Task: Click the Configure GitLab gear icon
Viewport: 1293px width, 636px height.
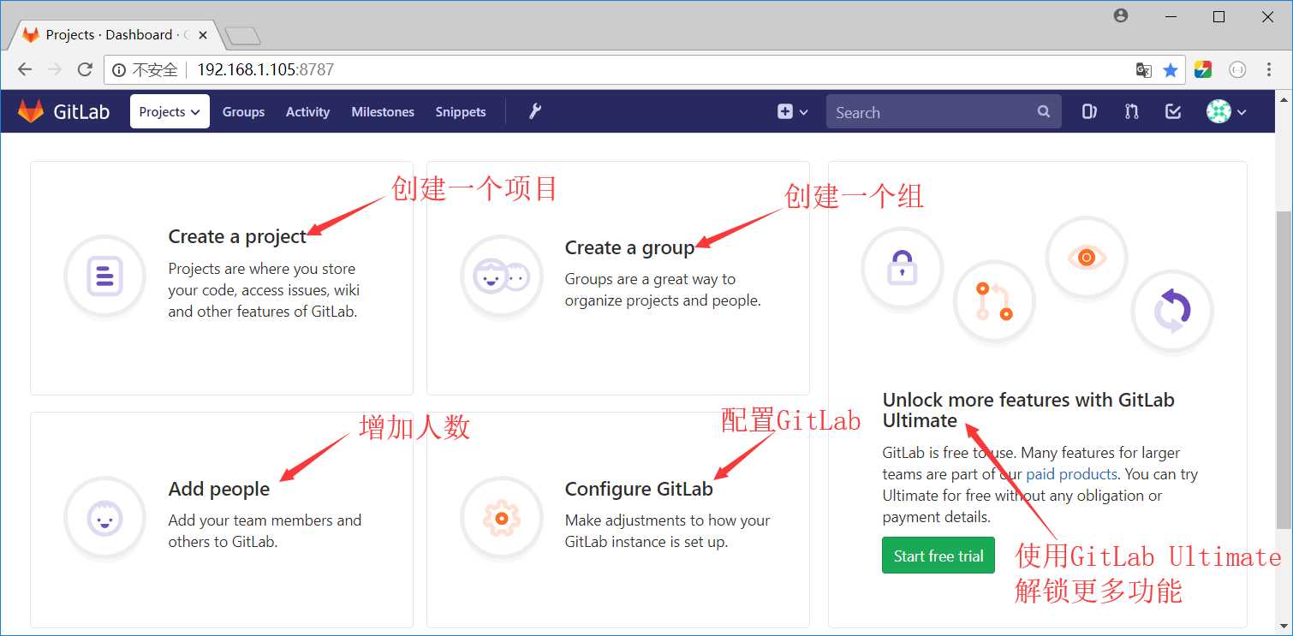Action: (x=502, y=518)
